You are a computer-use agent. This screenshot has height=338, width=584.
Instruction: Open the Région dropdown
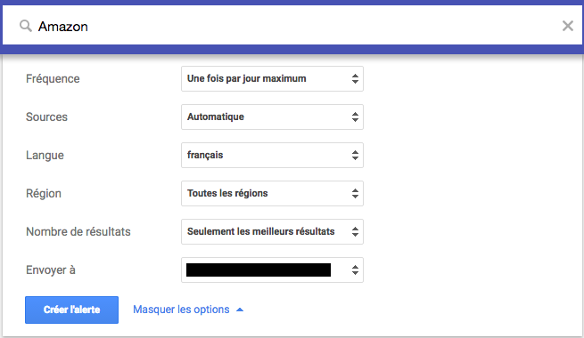coord(272,194)
